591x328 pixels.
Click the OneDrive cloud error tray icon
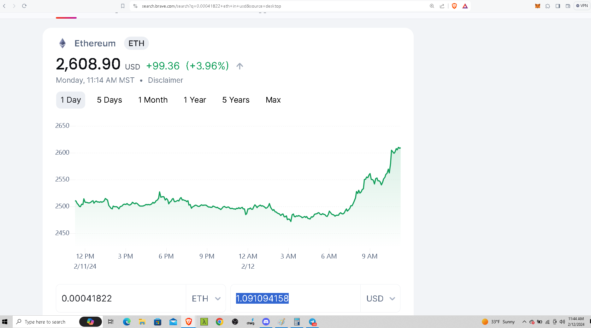pos(532,322)
